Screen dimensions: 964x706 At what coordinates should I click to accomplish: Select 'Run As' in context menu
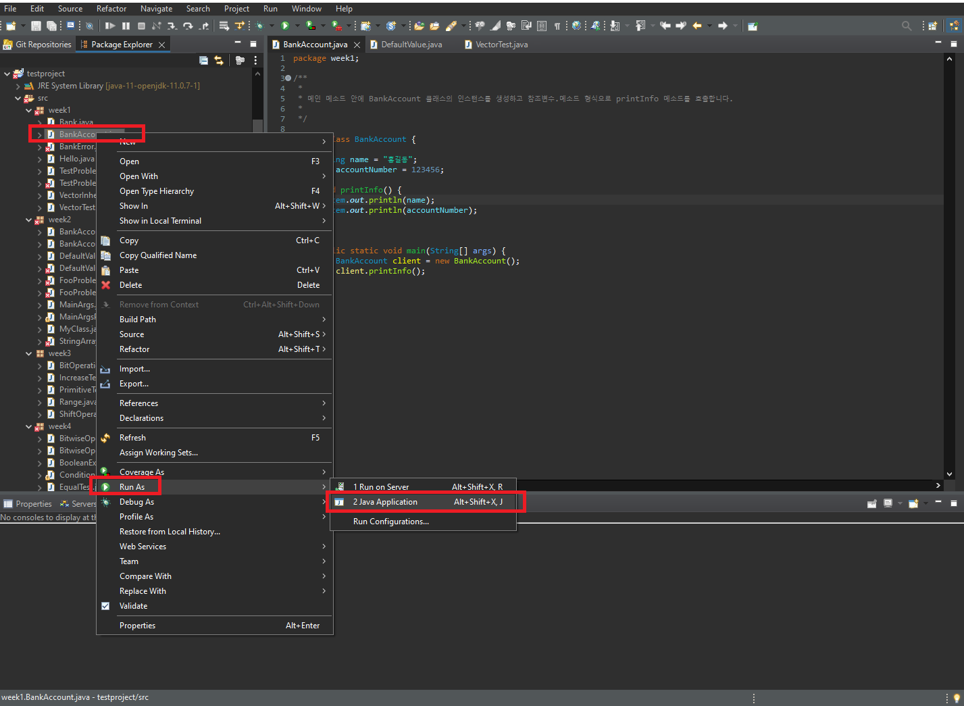pyautogui.click(x=215, y=487)
